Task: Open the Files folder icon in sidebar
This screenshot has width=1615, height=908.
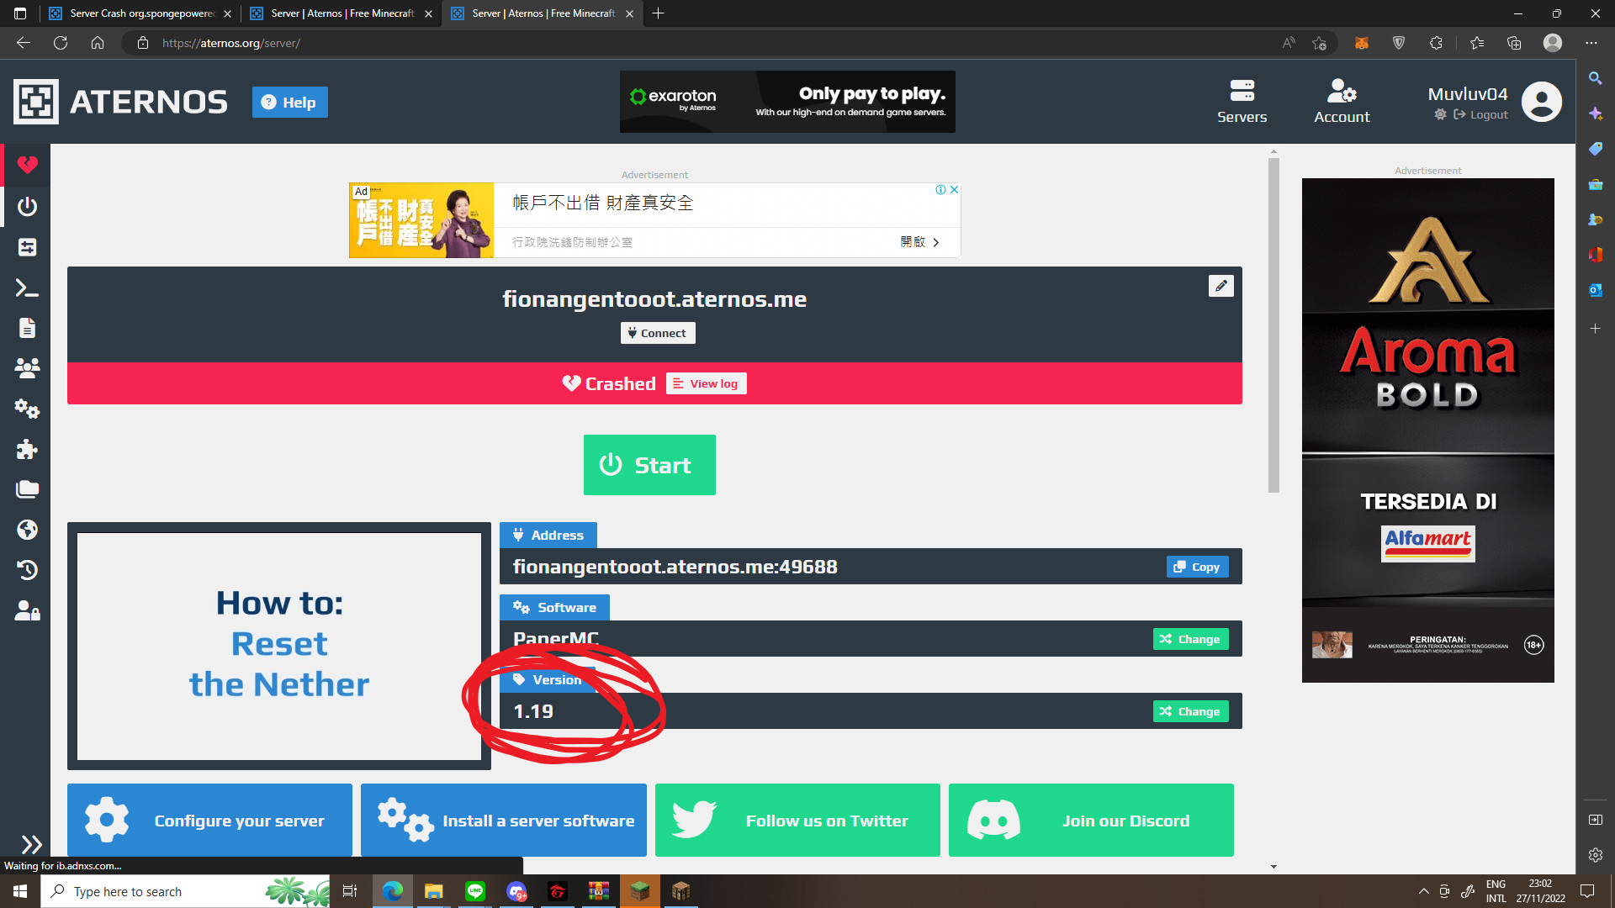Action: (27, 489)
